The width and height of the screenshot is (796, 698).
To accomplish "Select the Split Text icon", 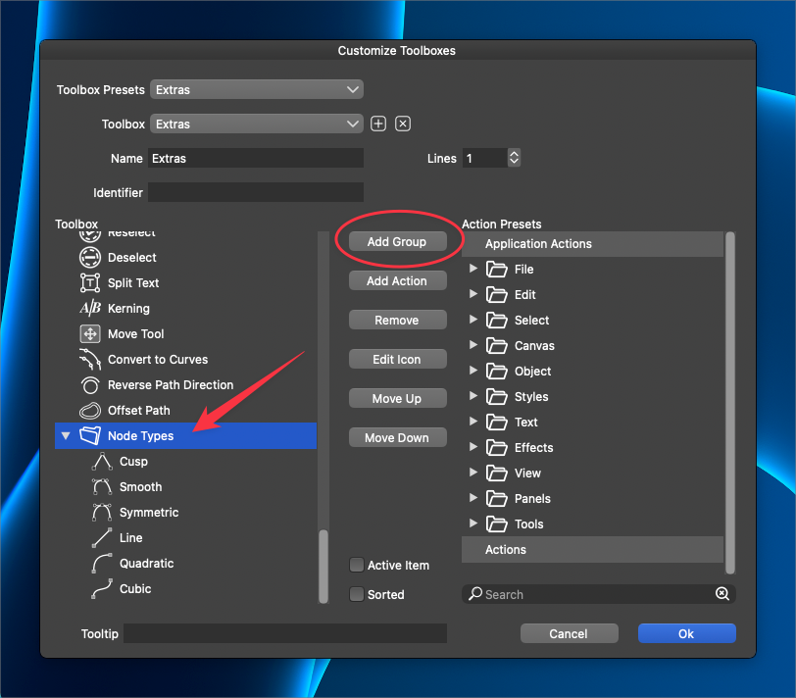I will tap(90, 283).
